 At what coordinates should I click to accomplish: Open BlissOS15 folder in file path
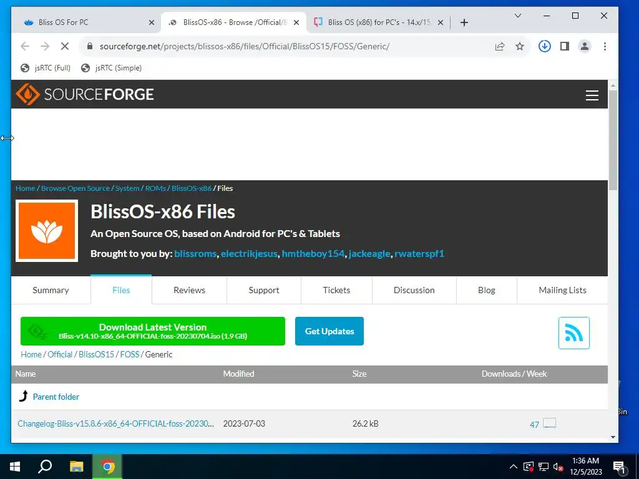tap(96, 354)
